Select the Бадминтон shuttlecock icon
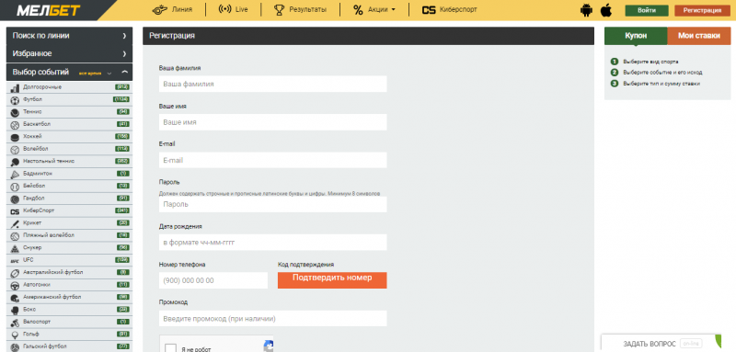The image size is (736, 352). point(15,174)
